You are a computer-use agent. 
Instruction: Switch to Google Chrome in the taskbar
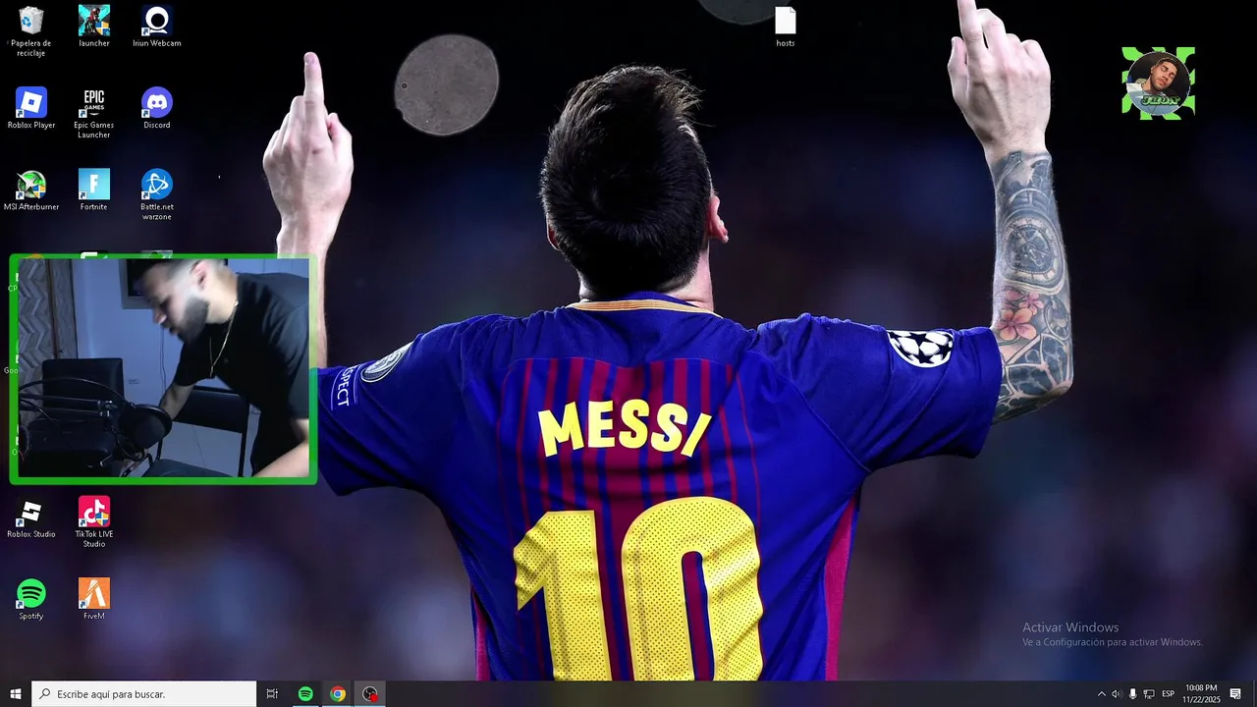[338, 694]
